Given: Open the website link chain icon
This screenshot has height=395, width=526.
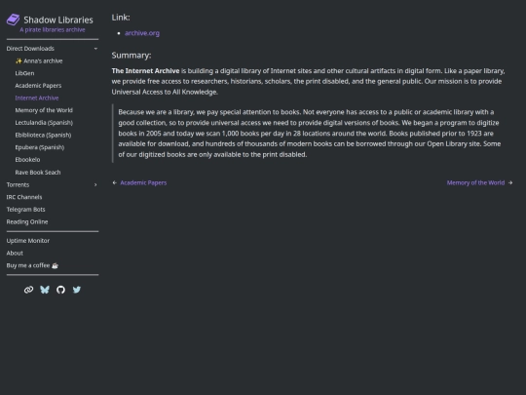Looking at the screenshot, I should [x=28, y=290].
